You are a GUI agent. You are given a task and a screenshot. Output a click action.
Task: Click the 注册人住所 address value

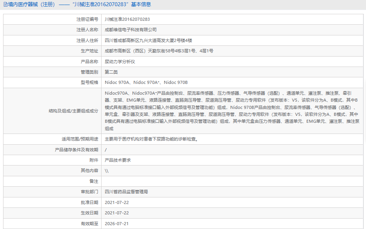pyautogui.click(x=149, y=40)
